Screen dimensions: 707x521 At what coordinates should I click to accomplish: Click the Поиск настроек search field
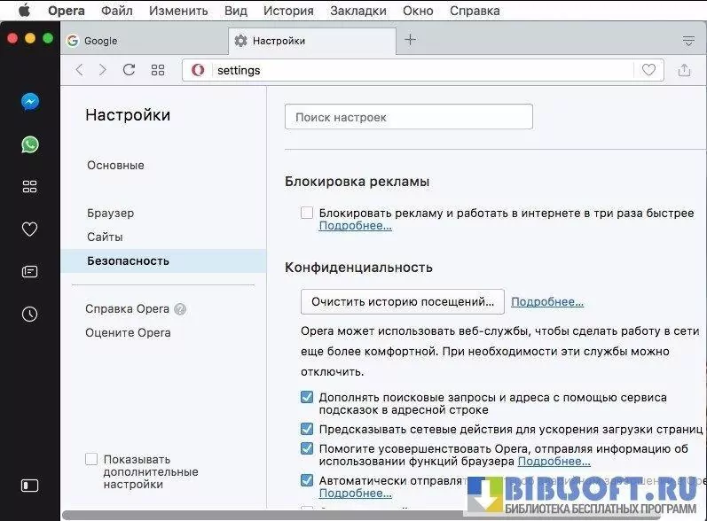[x=408, y=117]
